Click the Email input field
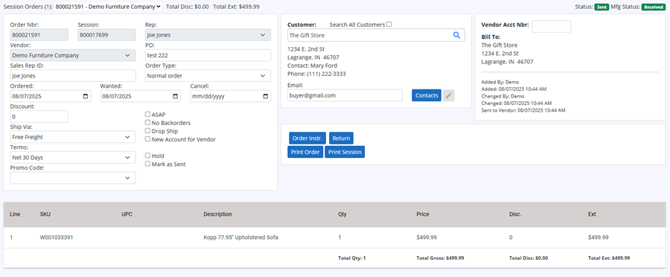The height and width of the screenshot is (277, 670). tap(345, 95)
